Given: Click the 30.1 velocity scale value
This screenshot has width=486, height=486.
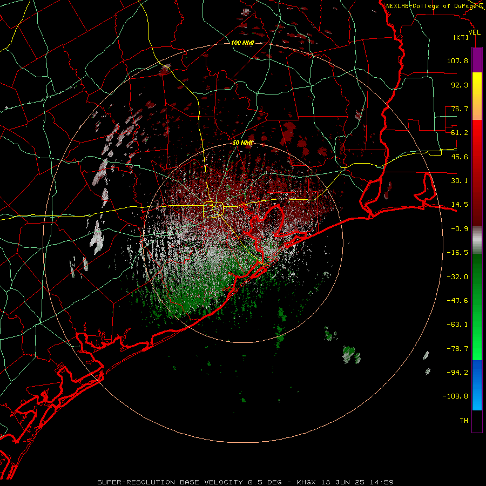Looking at the screenshot, I should pos(460,181).
